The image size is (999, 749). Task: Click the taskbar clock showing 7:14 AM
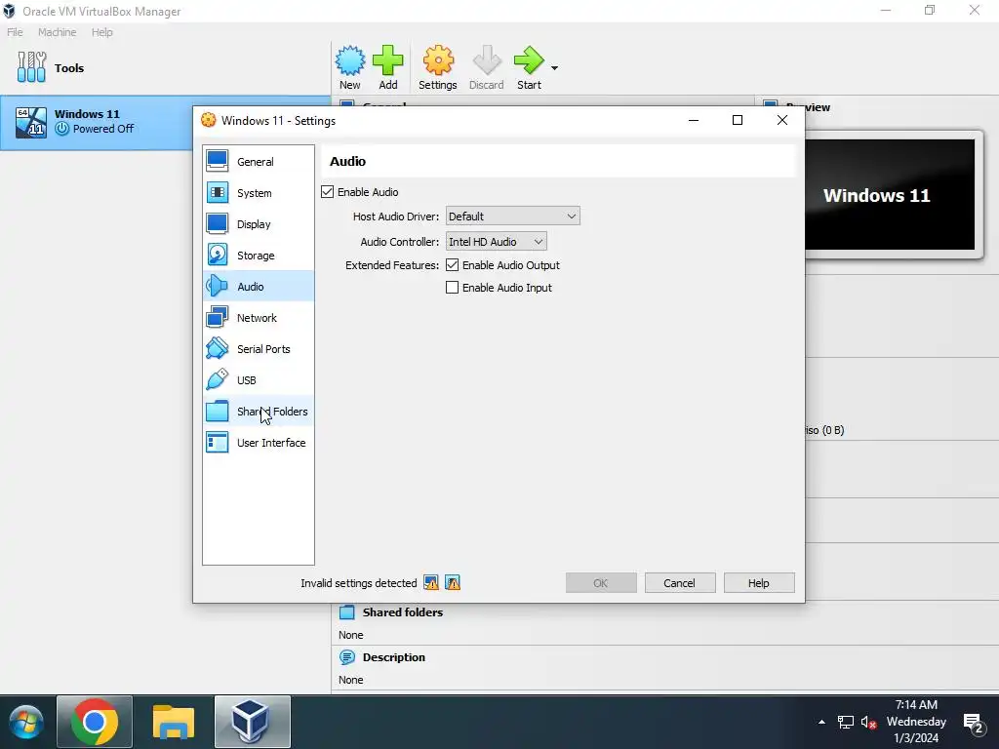point(916,722)
